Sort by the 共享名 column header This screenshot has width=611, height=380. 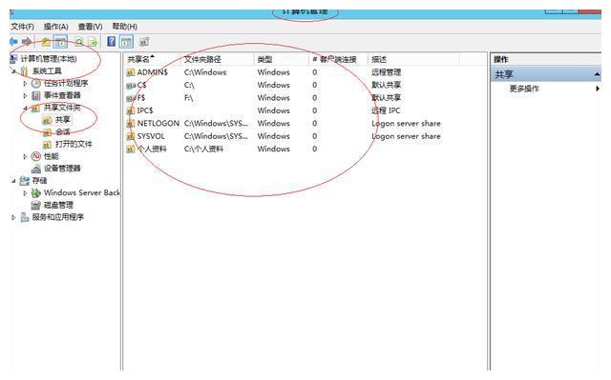[x=153, y=59]
